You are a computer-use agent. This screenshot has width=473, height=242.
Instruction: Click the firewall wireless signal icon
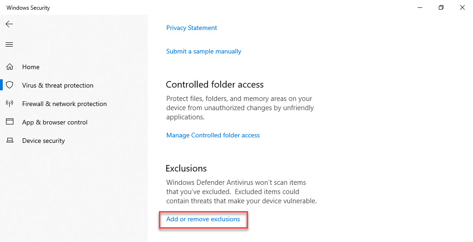click(10, 104)
